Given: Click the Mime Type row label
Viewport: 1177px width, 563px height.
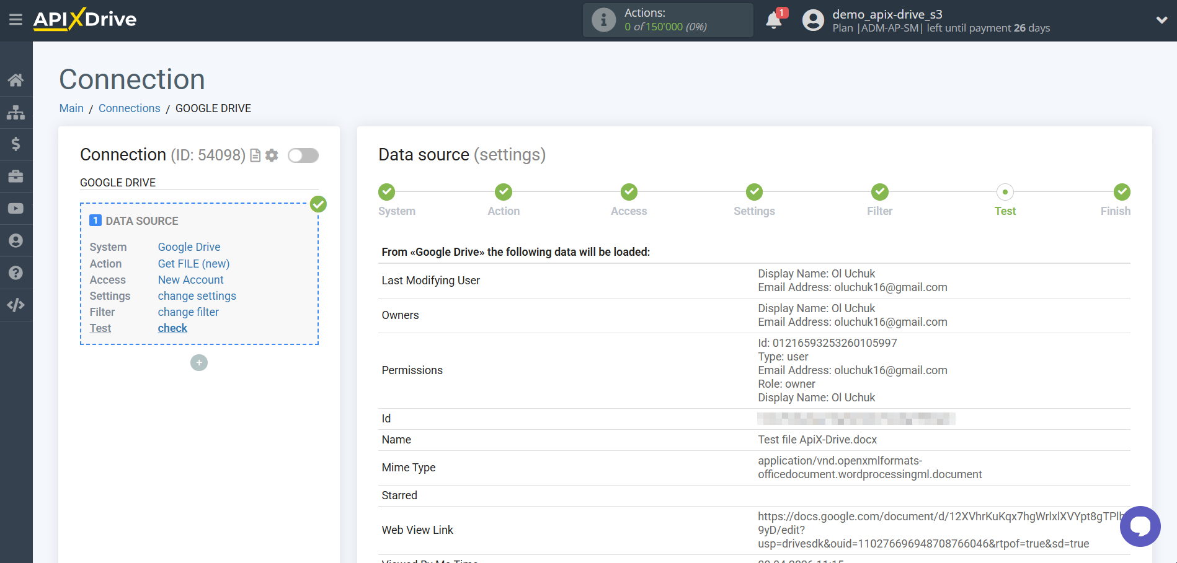Looking at the screenshot, I should click(x=408, y=468).
